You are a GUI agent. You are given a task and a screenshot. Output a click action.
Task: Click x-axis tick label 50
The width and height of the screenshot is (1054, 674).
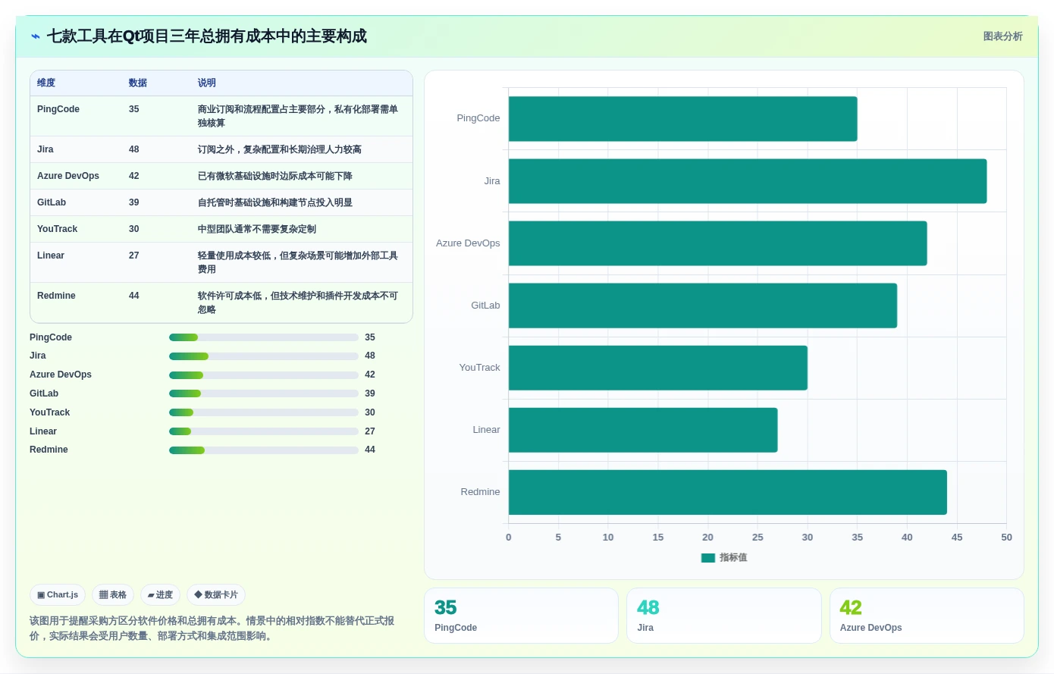click(x=1006, y=538)
